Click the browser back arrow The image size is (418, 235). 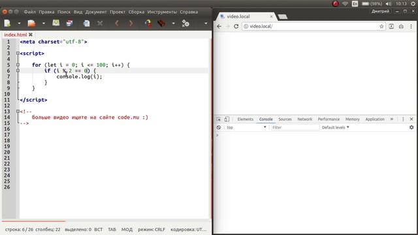click(x=219, y=26)
